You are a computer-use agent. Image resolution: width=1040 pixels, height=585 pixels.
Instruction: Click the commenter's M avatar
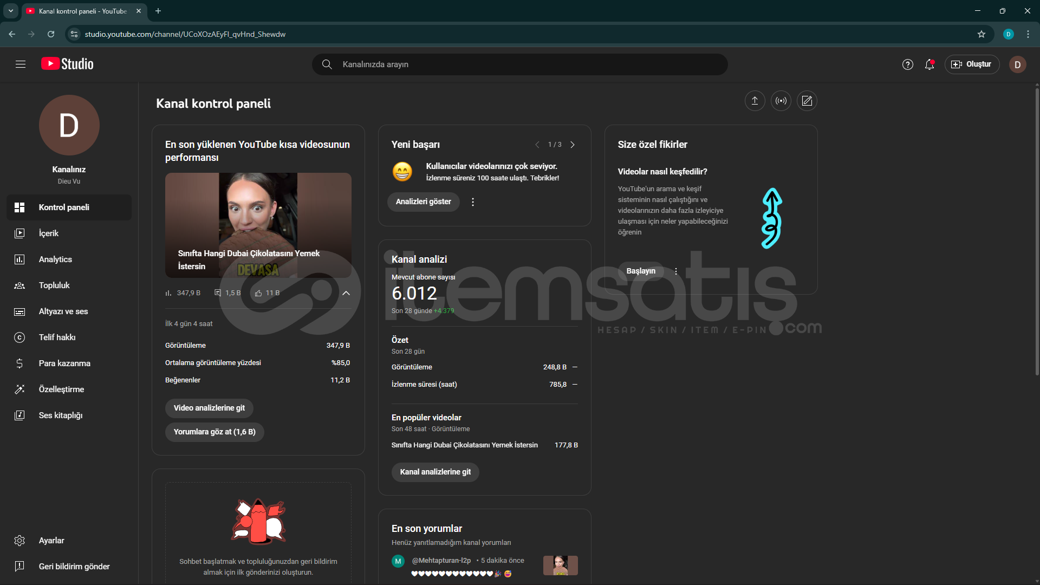[x=398, y=562]
